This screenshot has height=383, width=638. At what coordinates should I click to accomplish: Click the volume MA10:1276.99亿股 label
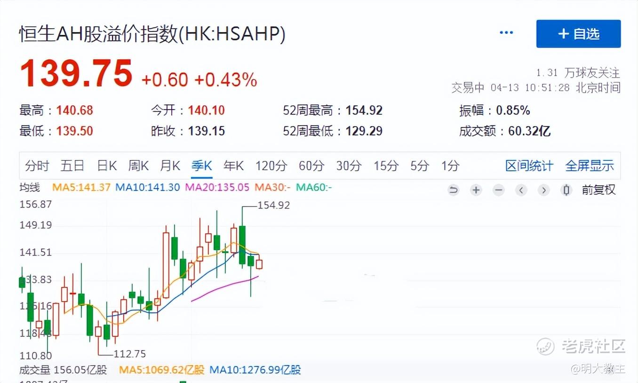pos(255,370)
